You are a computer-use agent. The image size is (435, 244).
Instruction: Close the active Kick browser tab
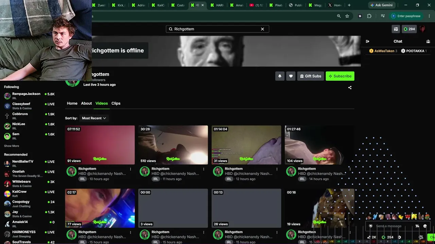(203, 5)
